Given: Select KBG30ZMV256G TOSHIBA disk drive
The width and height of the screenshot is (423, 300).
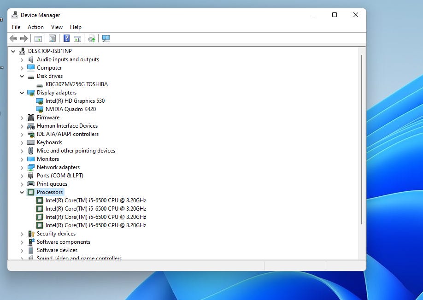Looking at the screenshot, I should click(x=76, y=84).
